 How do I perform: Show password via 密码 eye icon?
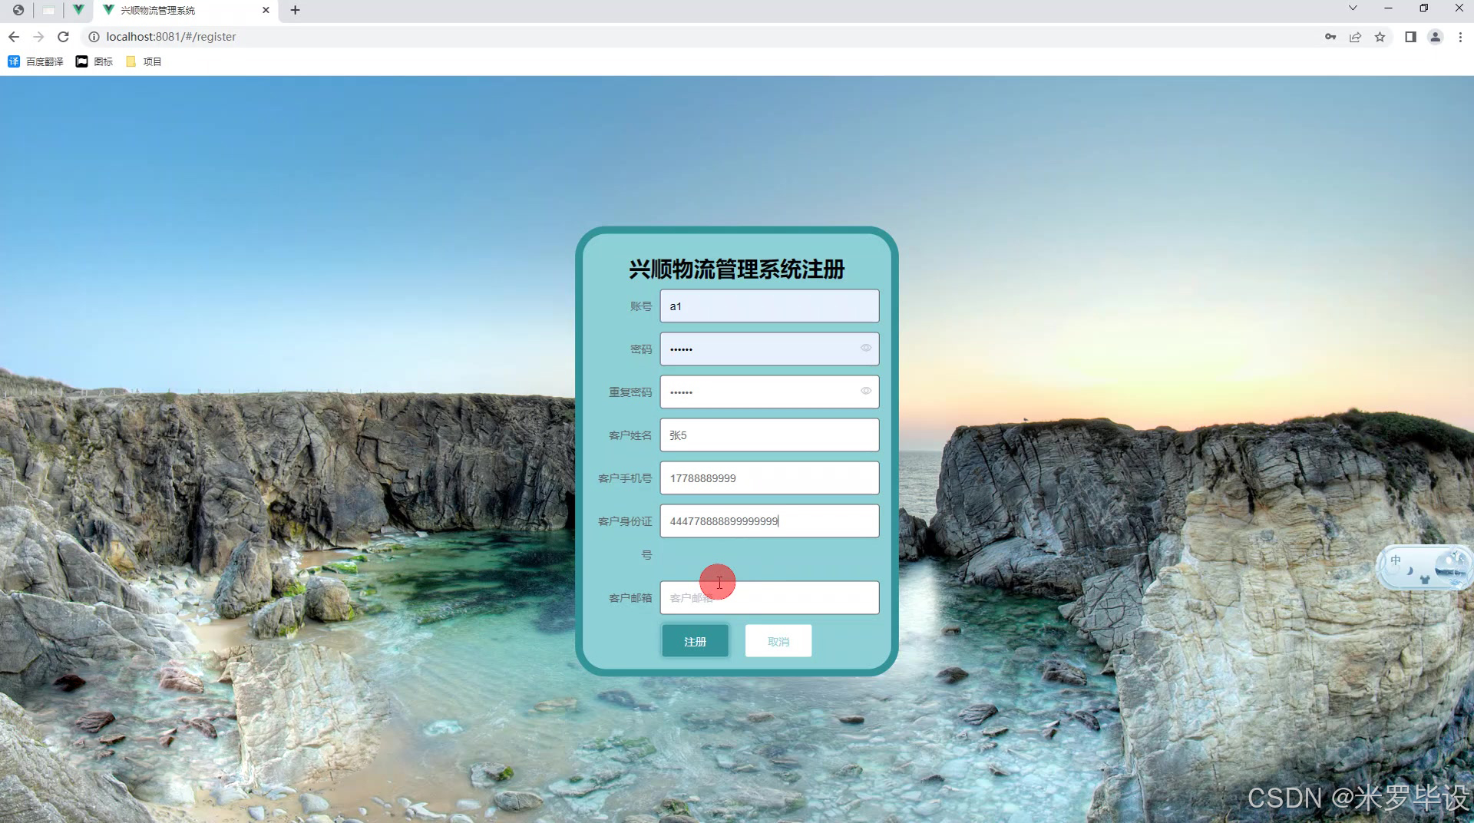[x=866, y=349]
